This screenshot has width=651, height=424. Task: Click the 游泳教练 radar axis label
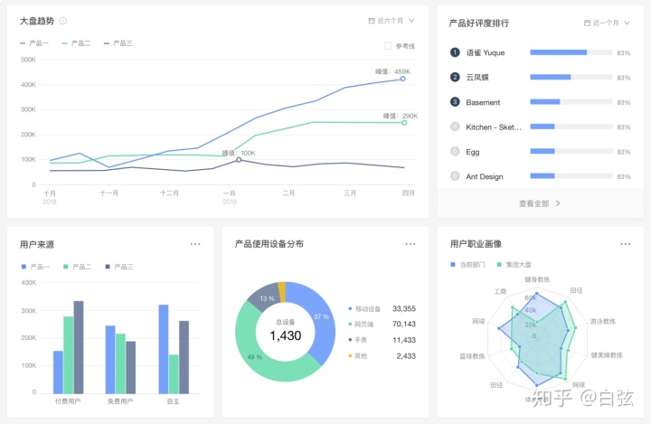603,322
